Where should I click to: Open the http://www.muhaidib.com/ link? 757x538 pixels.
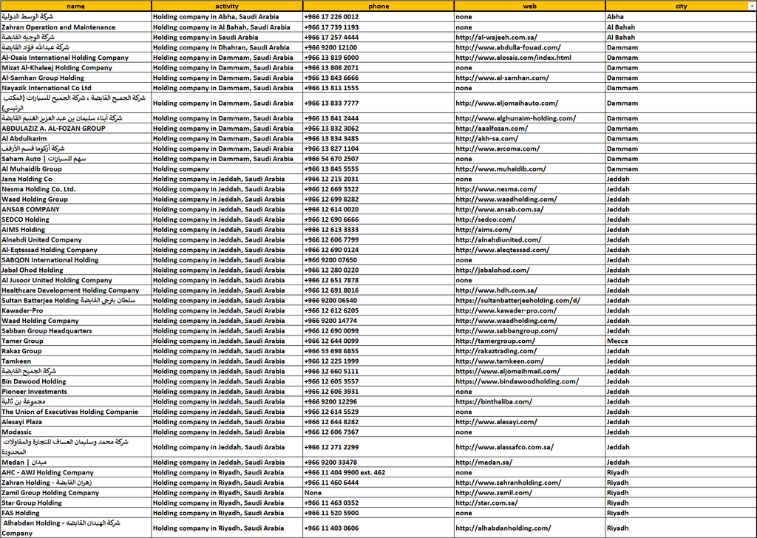[x=500, y=169]
